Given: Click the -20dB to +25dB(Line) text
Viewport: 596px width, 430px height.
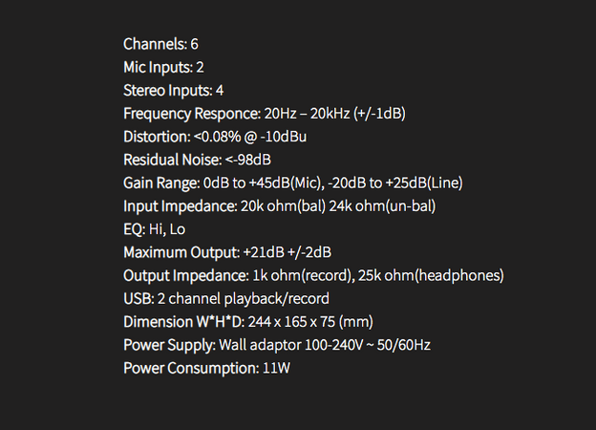Looking at the screenshot, I should pyautogui.click(x=395, y=183).
